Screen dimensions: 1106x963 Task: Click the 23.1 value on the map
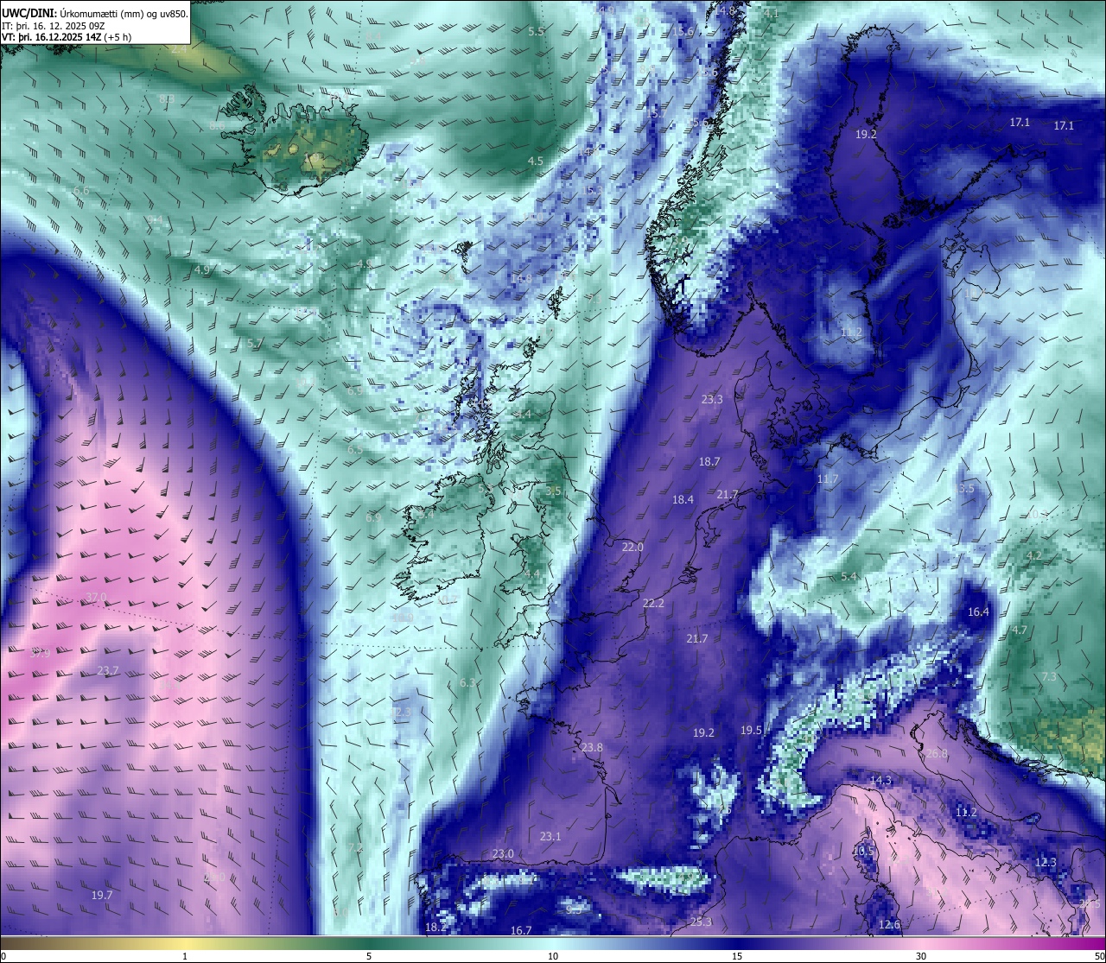(x=550, y=836)
